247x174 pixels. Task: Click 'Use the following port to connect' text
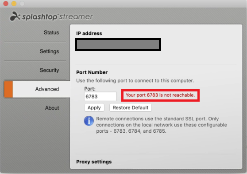click(x=135, y=80)
